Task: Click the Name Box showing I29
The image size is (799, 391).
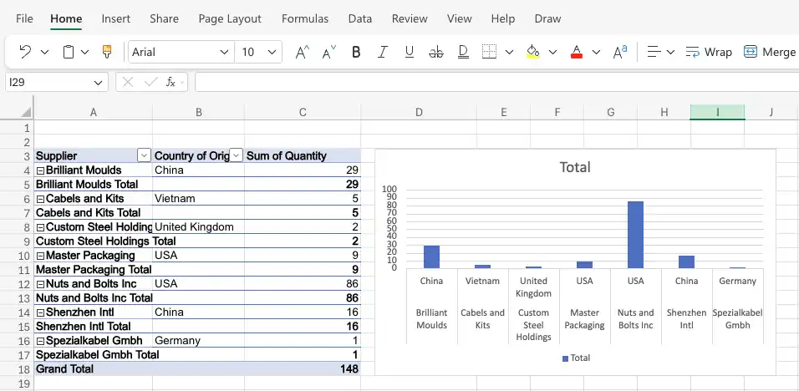Action: tap(57, 82)
